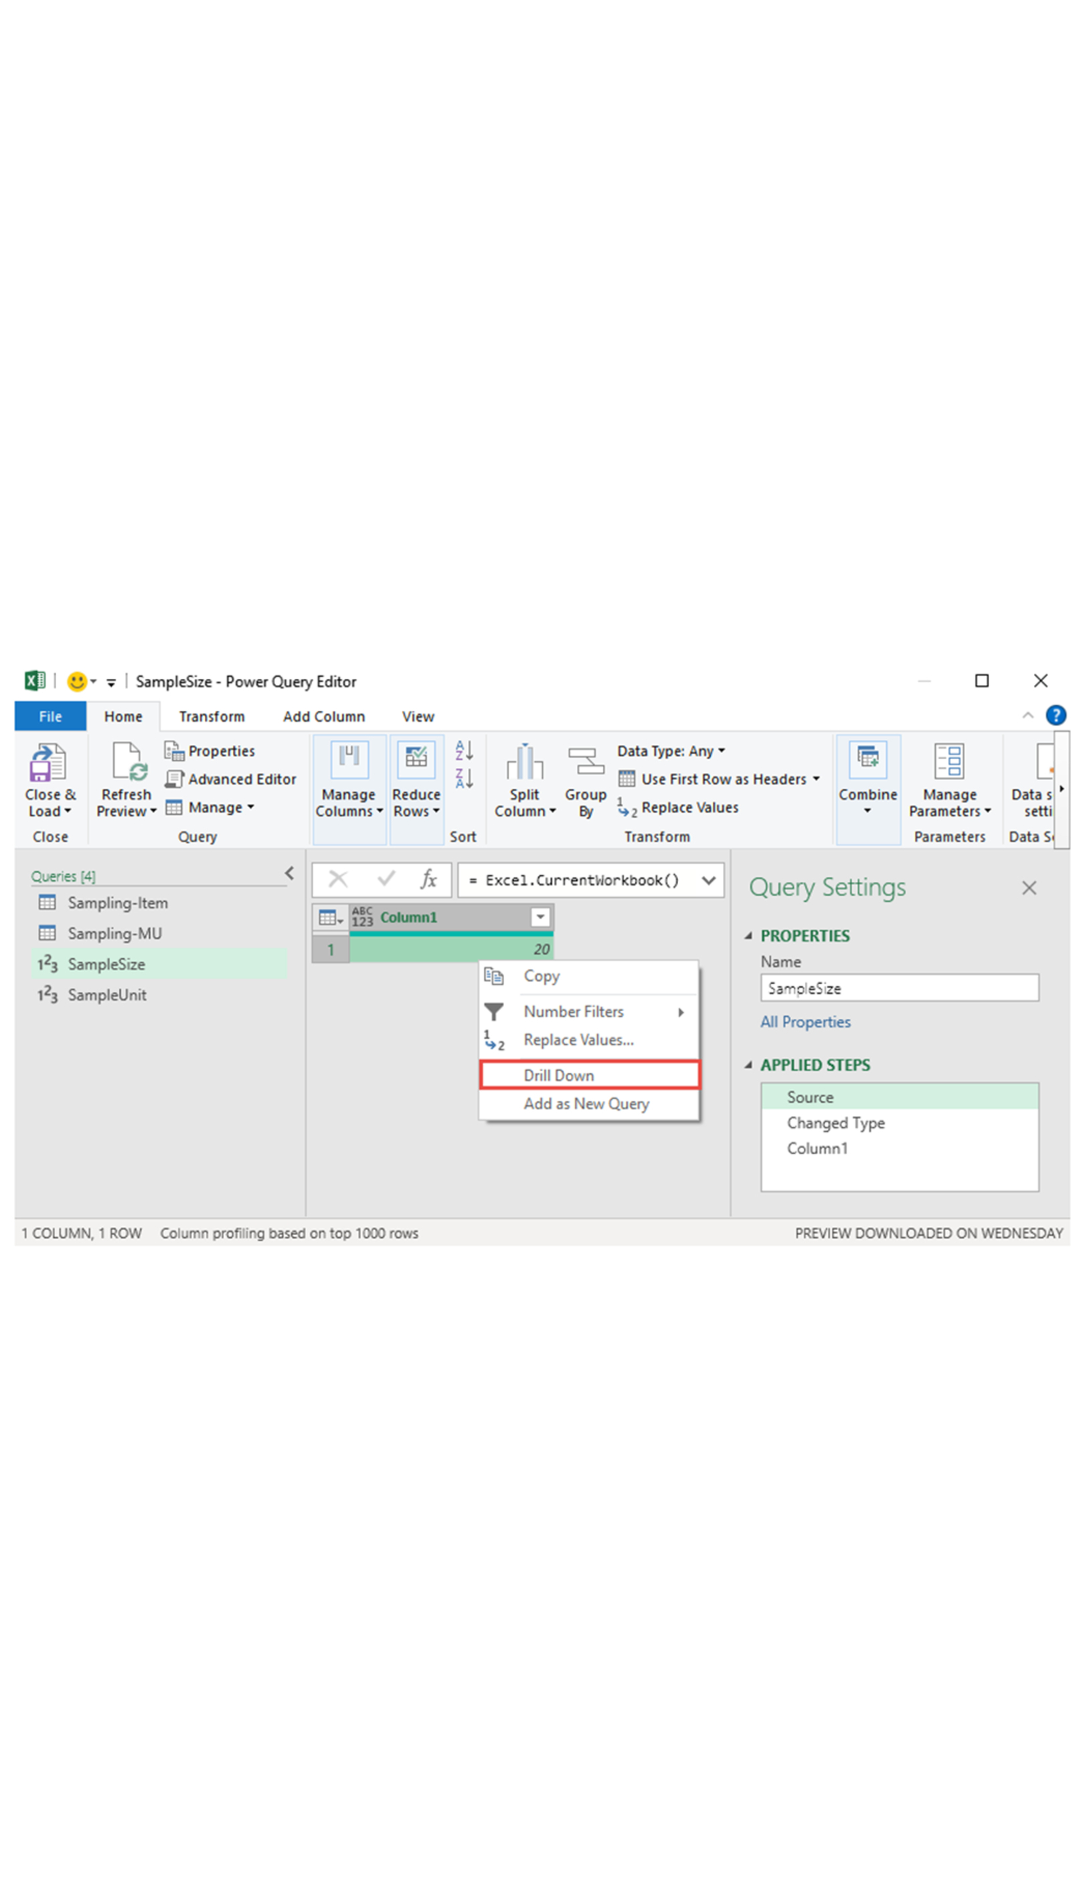Open the Column1 filter dropdown
The image size is (1071, 1904).
(540, 917)
